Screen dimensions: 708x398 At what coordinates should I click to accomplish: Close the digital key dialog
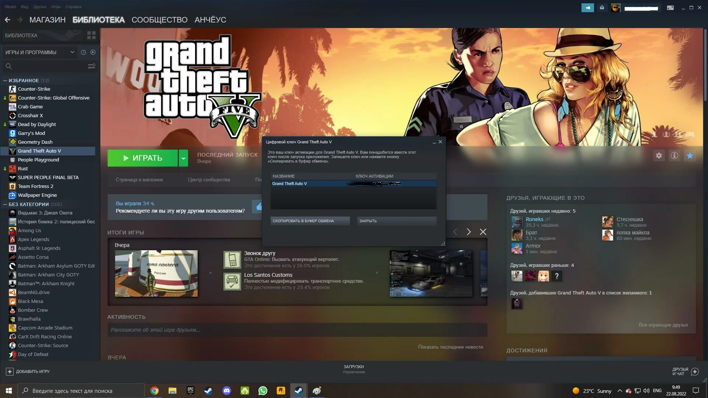(440, 142)
